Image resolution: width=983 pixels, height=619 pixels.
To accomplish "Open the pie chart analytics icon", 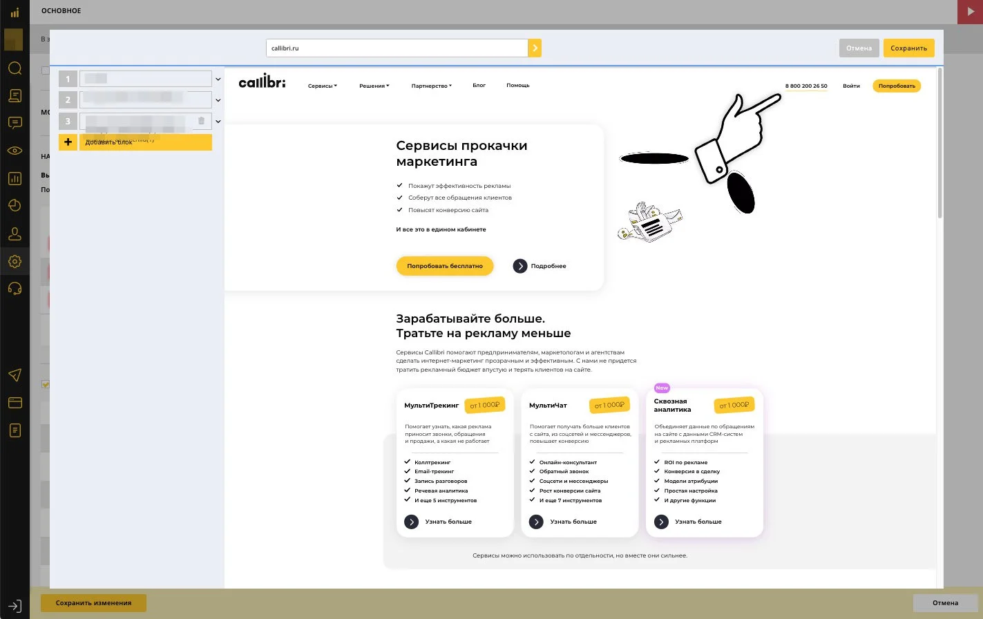I will (x=15, y=206).
